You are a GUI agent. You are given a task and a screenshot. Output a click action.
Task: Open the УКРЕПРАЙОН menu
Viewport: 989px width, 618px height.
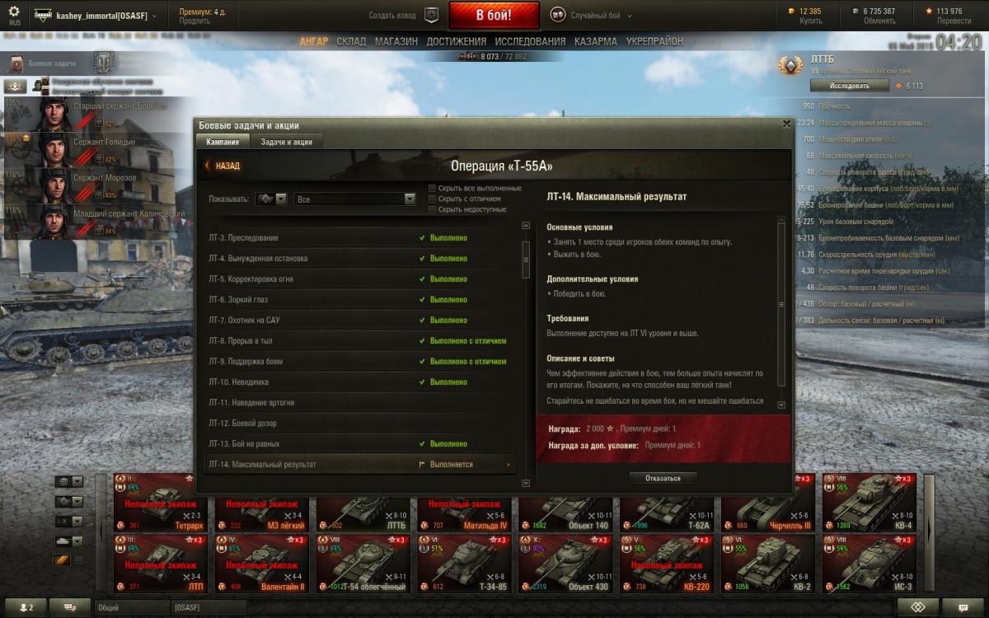pos(654,41)
